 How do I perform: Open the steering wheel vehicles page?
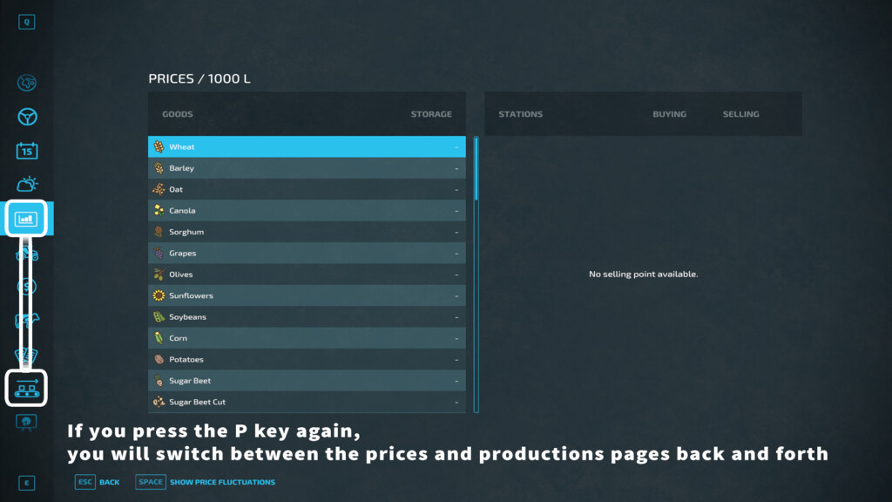[x=27, y=117]
